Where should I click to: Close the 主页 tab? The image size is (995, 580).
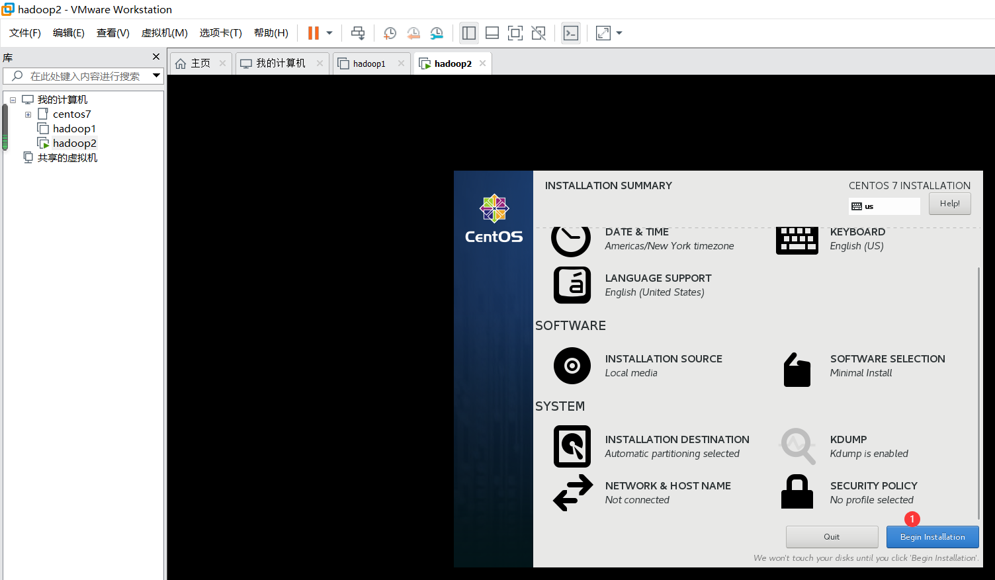(222, 63)
